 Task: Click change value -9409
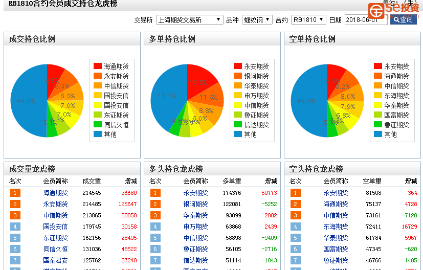pyautogui.click(x=269, y=238)
